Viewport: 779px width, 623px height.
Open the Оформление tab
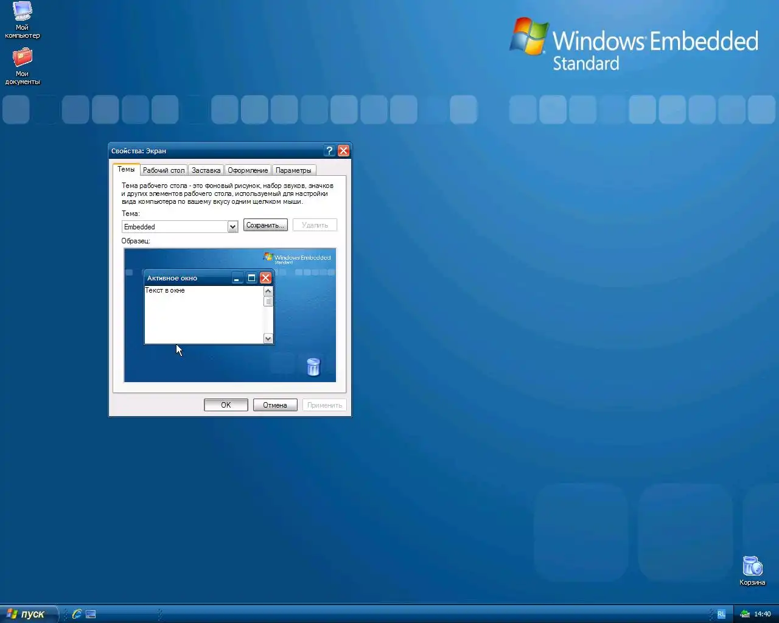[248, 170]
